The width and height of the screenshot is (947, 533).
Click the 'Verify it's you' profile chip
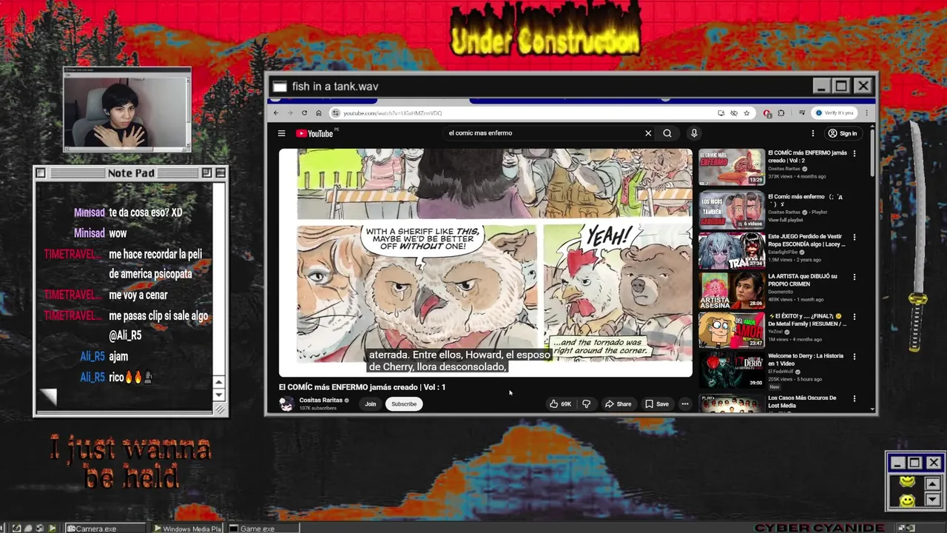pyautogui.click(x=834, y=113)
